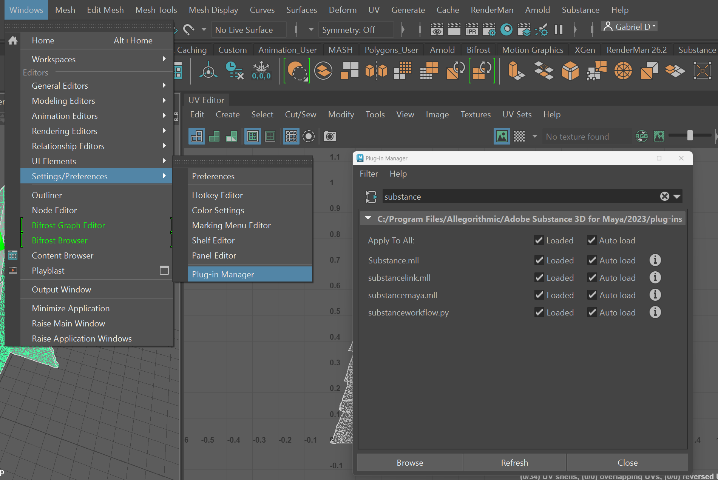Open the Cut/Sew menu in UV Editor

pyautogui.click(x=300, y=114)
